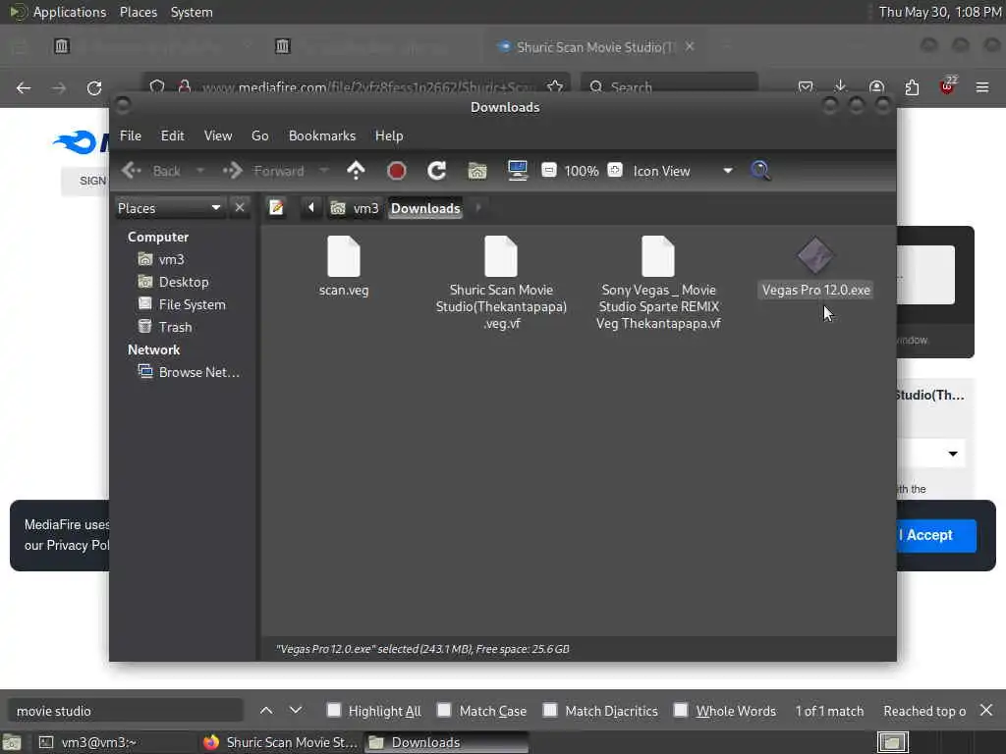Open the uBlock extension icon with badge
Screen dimensions: 1006x754
pos(947,86)
